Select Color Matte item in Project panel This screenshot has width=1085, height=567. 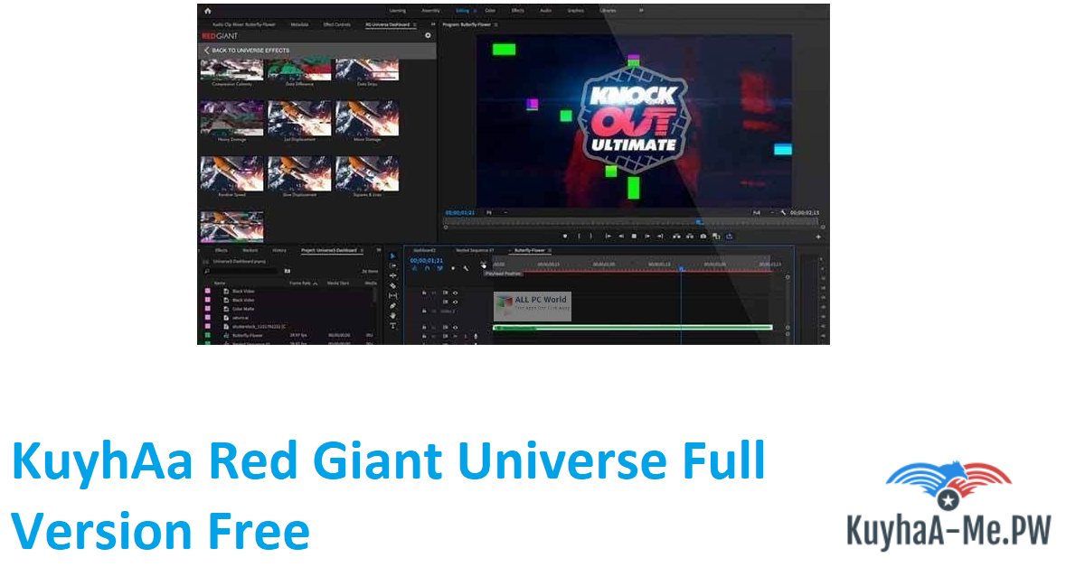pyautogui.click(x=243, y=309)
